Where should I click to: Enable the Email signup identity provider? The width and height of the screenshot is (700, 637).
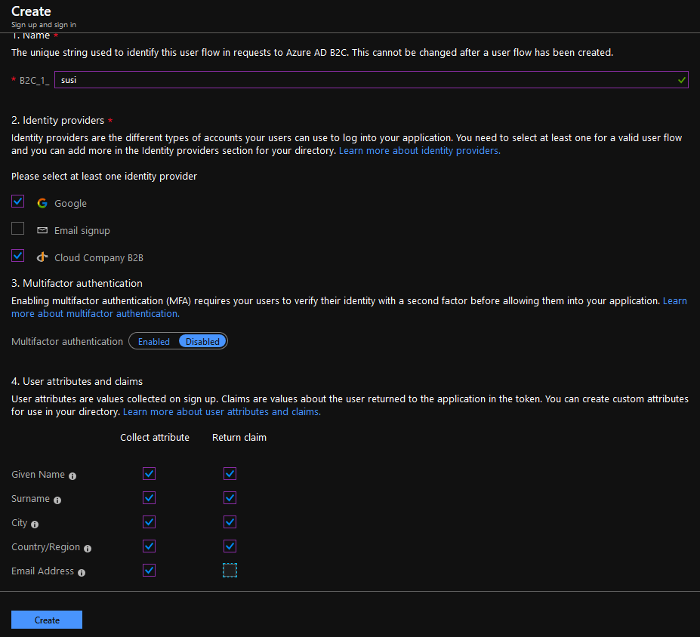click(17, 228)
